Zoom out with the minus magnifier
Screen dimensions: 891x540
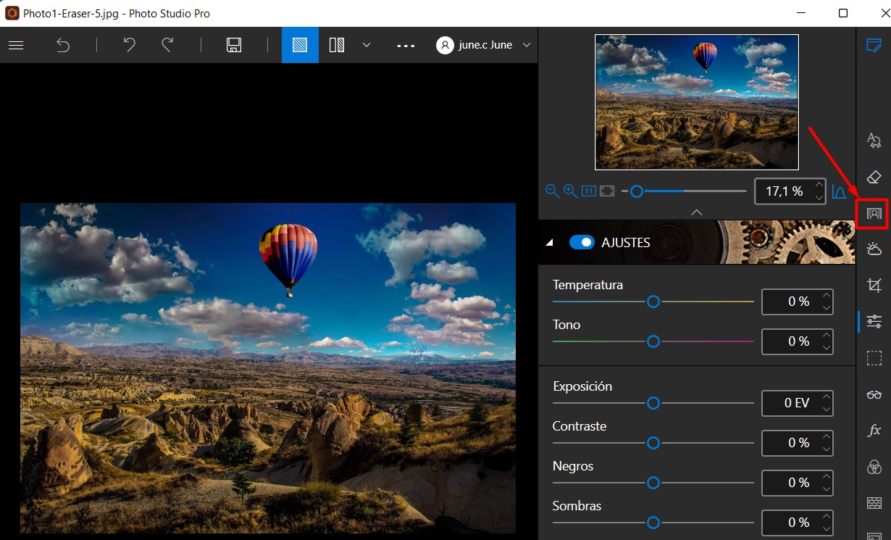coord(552,191)
